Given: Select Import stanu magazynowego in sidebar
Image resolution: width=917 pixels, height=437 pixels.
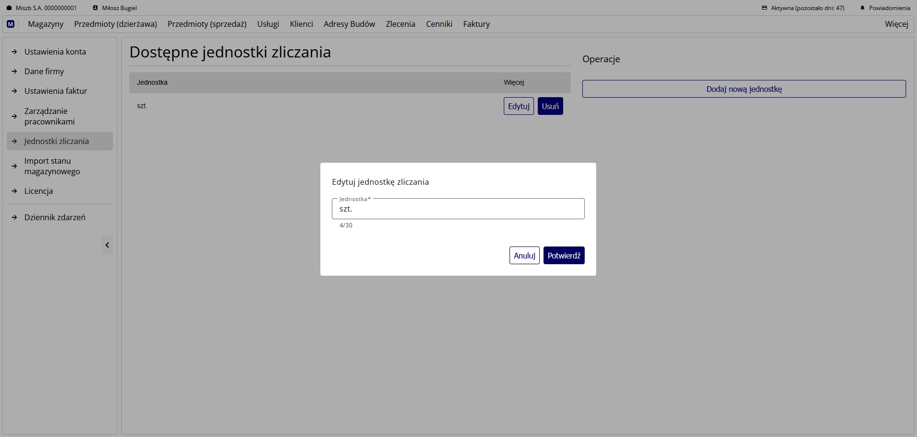Looking at the screenshot, I should [x=52, y=166].
